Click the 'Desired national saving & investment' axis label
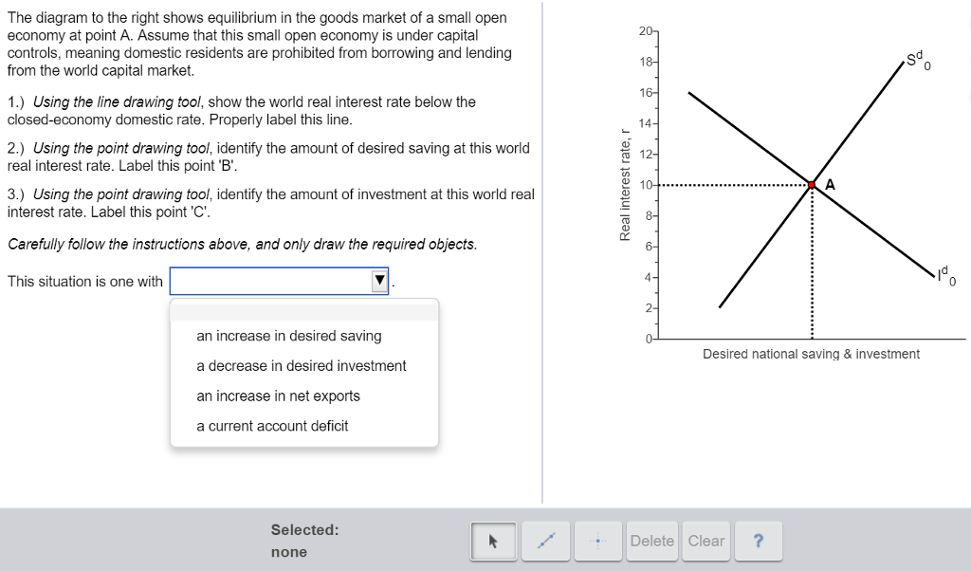This screenshot has height=571, width=971. (x=811, y=354)
